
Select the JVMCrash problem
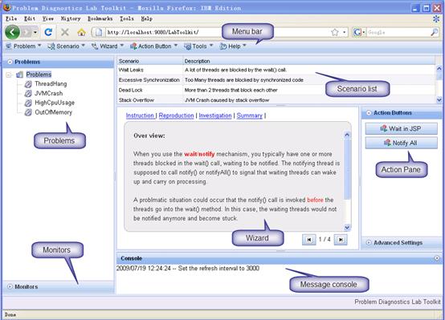click(48, 93)
